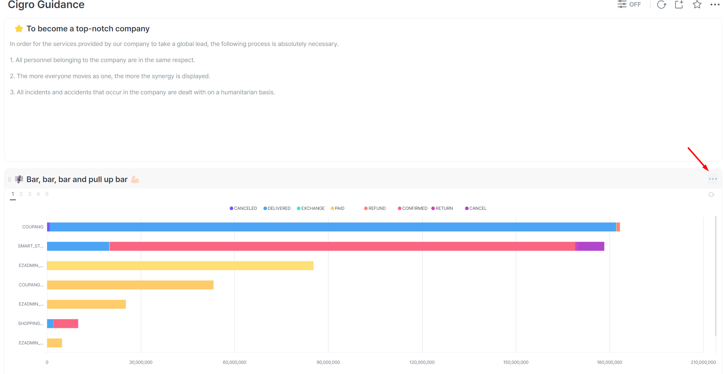Click the music score widget icon
The height and width of the screenshot is (374, 724).
coord(19,179)
